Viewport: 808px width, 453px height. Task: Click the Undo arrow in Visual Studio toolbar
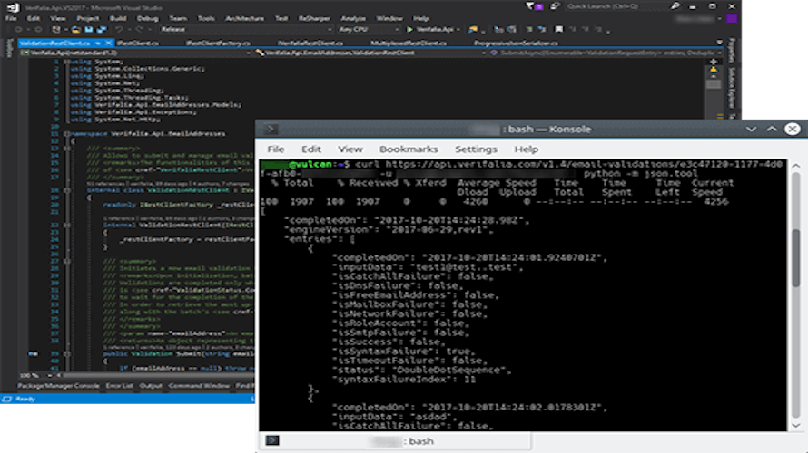119,29
